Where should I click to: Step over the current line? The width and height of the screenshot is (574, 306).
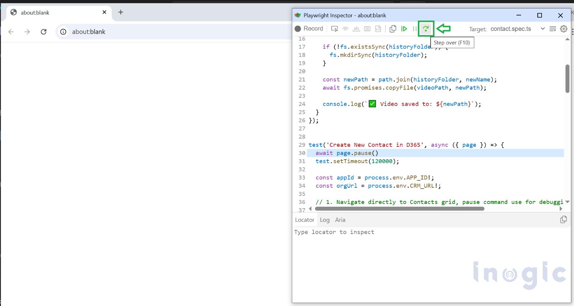tap(426, 29)
